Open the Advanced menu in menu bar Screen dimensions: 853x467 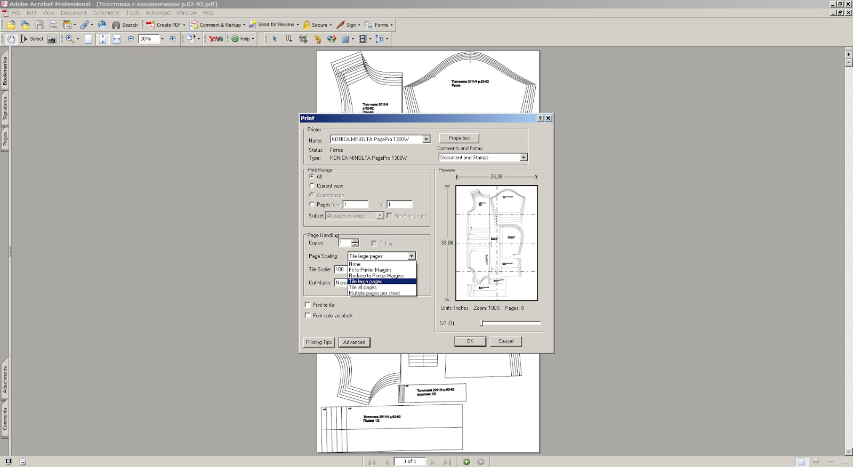click(x=158, y=13)
